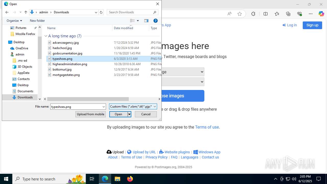The image size is (327, 184).
Task: Change view layout icon
Action: pyautogui.click(x=132, y=21)
